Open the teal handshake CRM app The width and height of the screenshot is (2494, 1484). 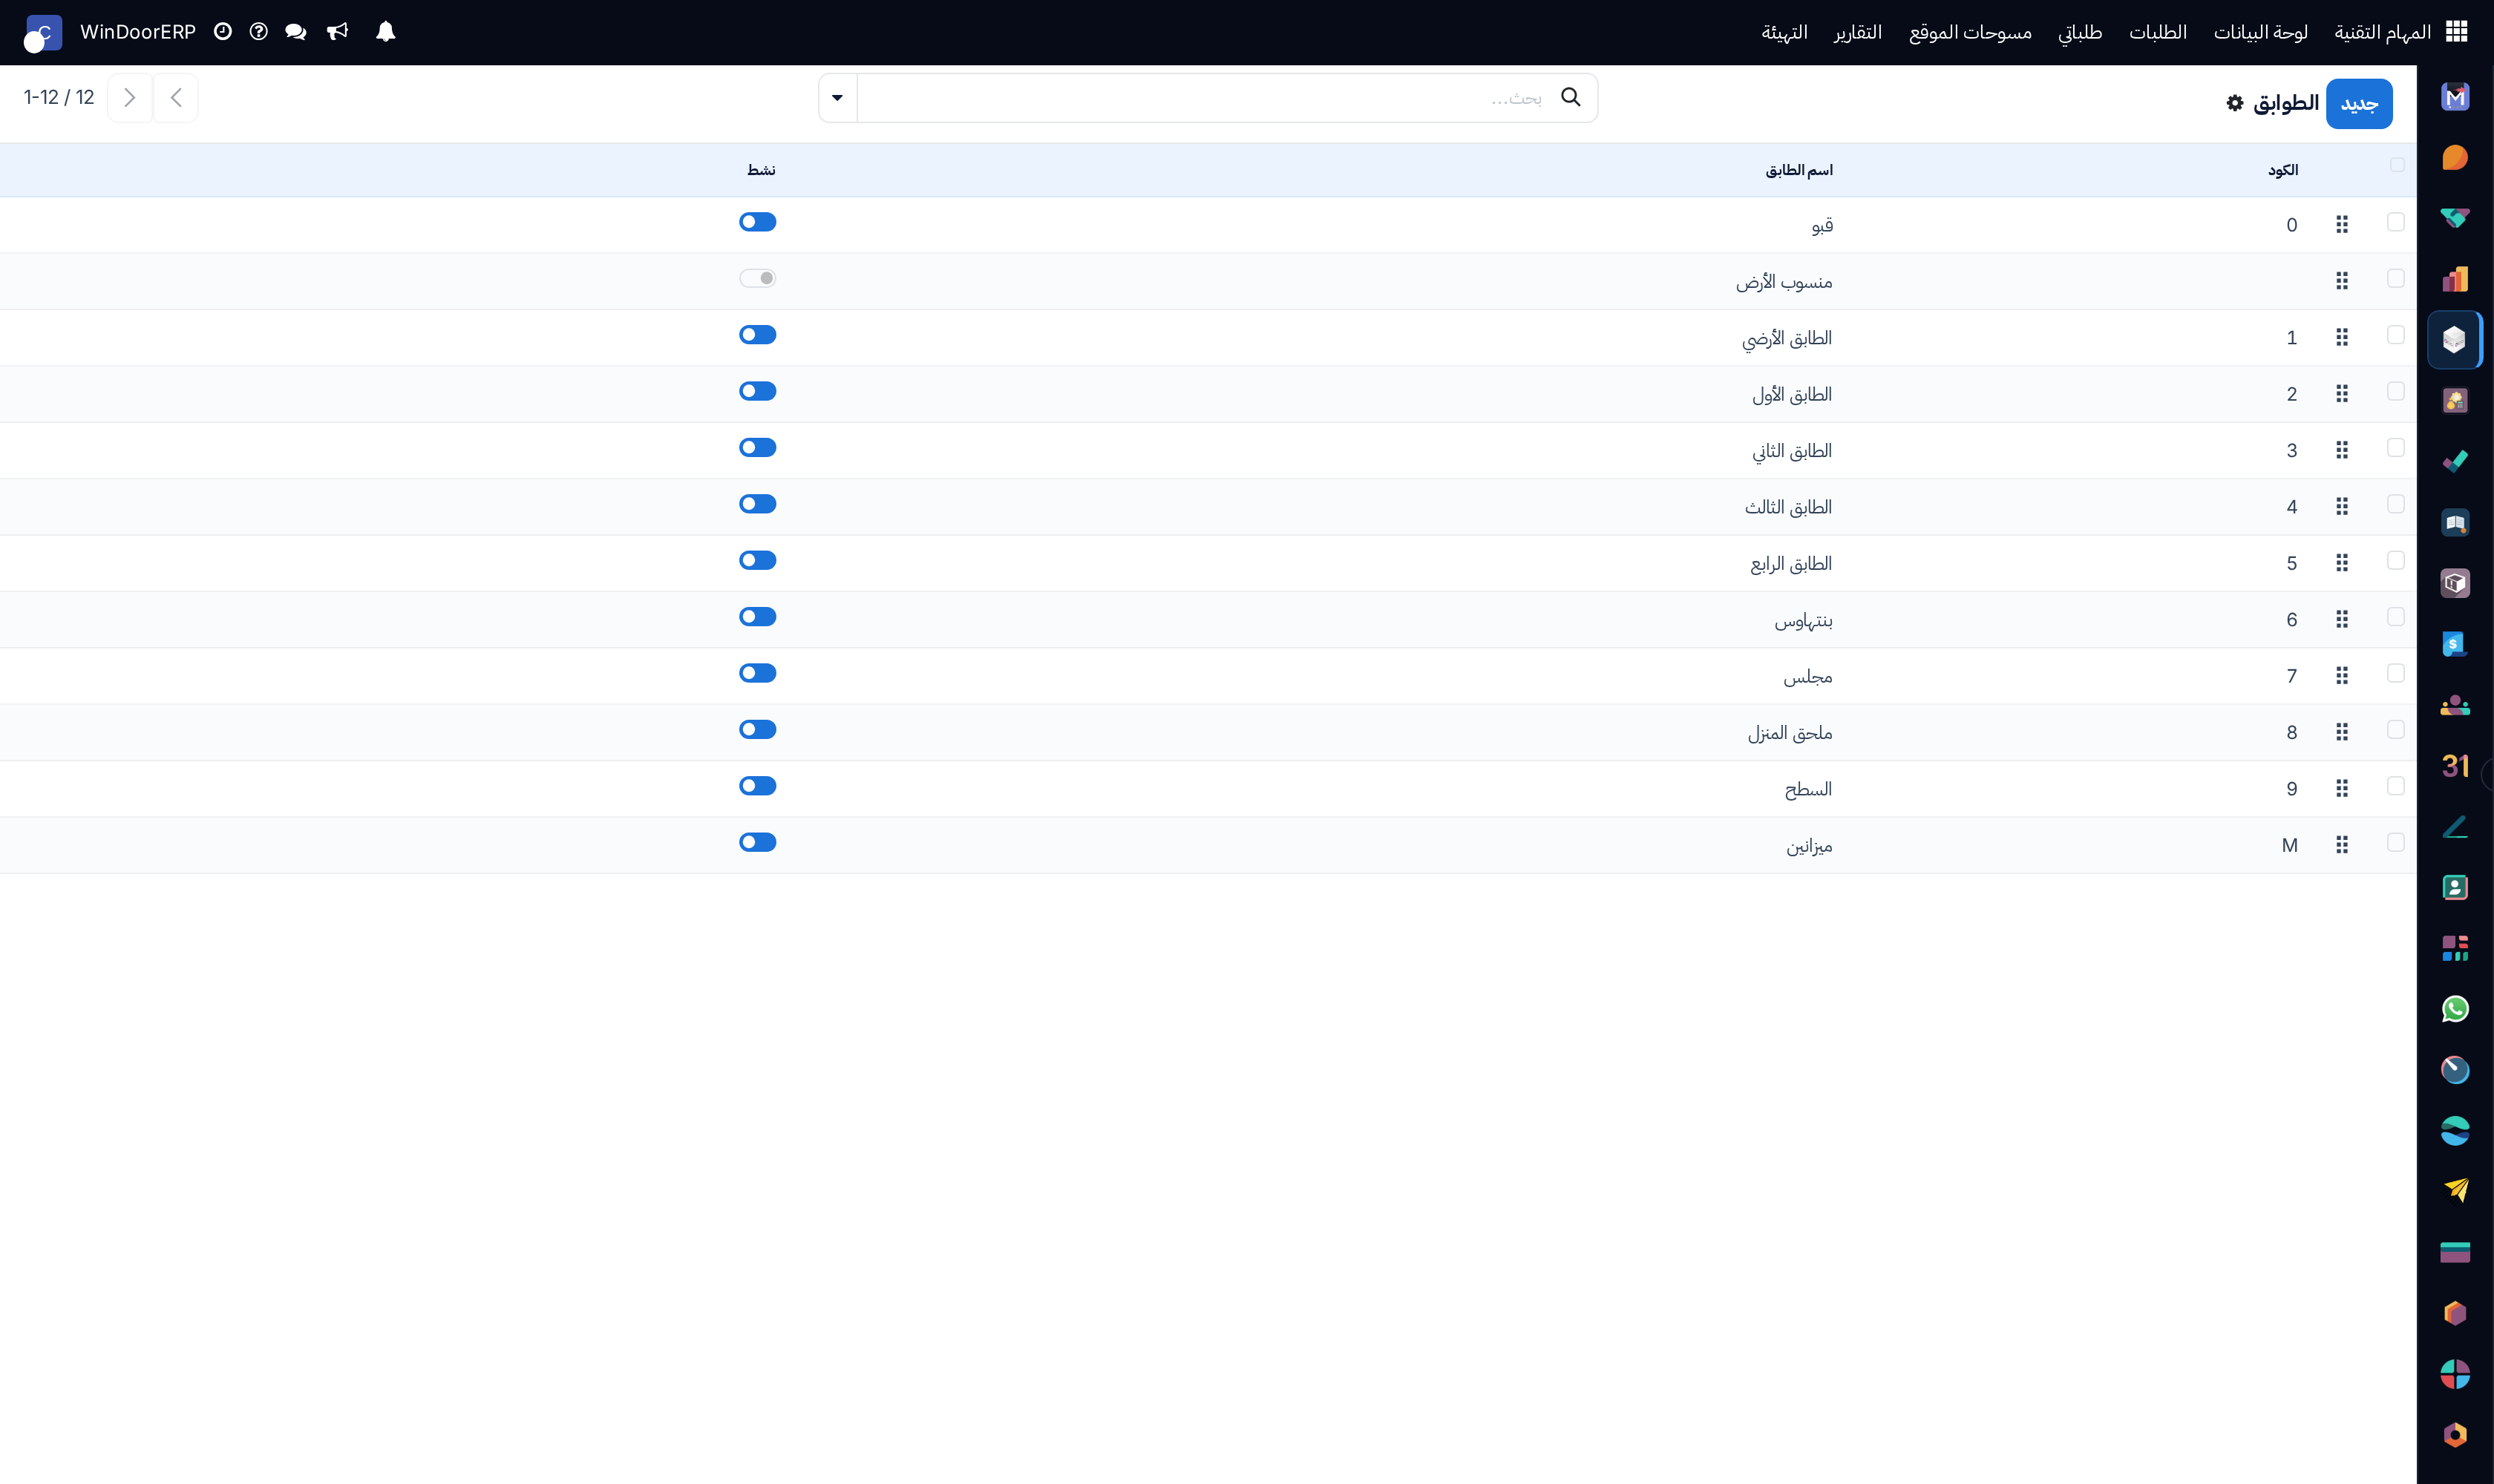2454,218
